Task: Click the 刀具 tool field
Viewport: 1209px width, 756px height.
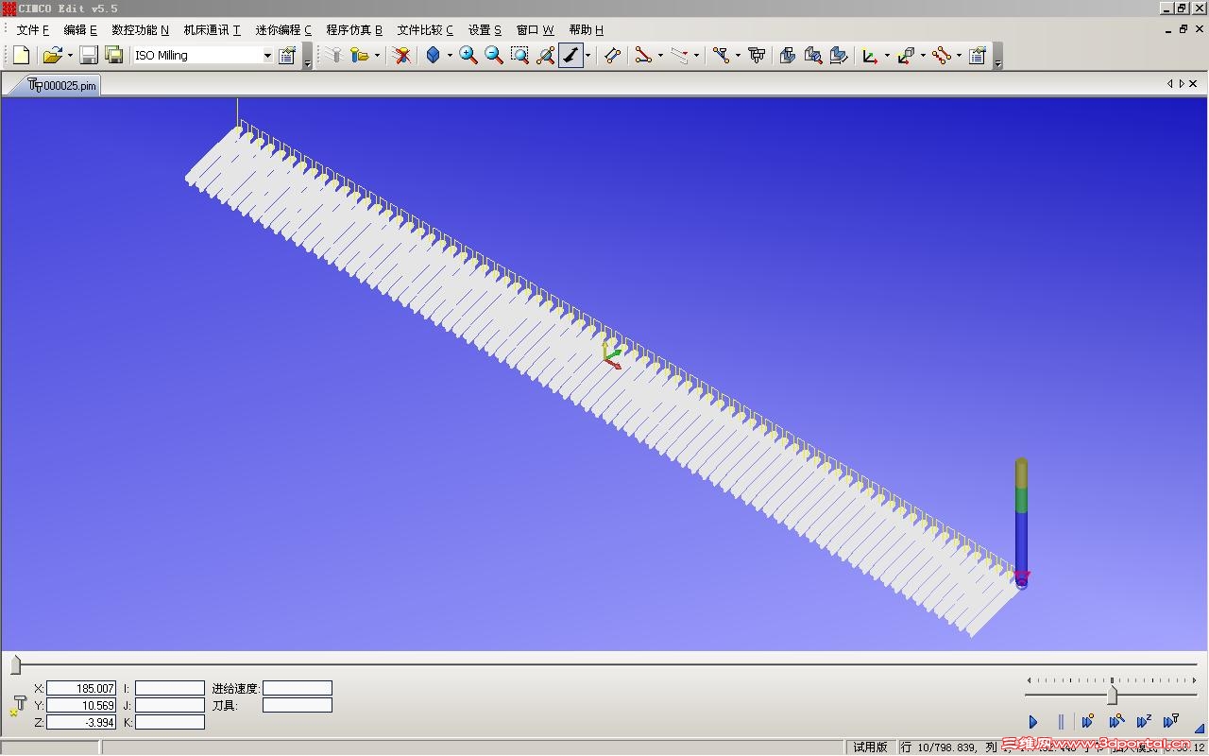Action: [x=298, y=705]
